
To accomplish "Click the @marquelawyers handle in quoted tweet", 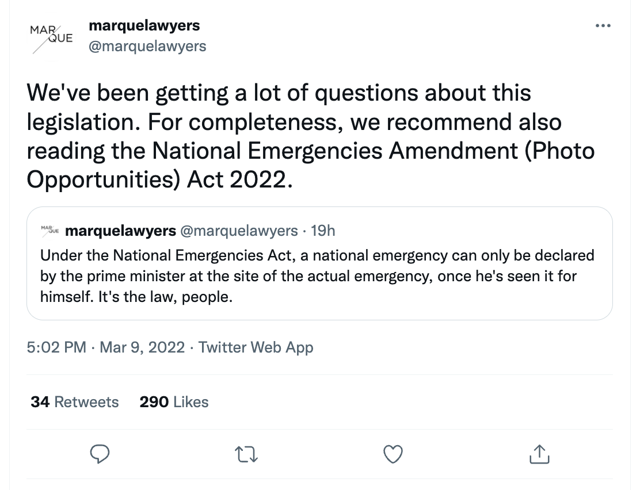I will coord(239,231).
